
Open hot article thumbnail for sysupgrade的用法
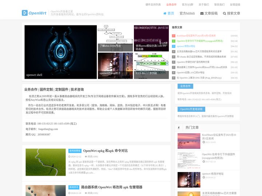(189, 160)
